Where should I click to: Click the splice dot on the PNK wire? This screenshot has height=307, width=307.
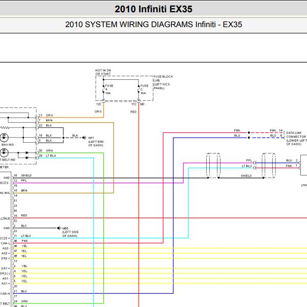tap(249, 133)
